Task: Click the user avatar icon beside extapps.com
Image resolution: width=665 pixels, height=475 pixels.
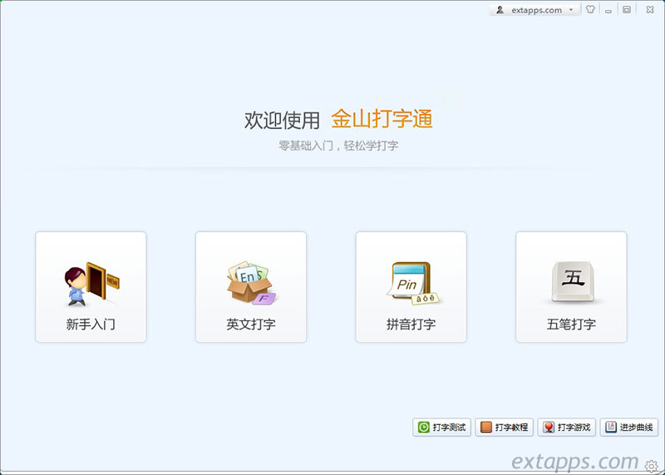Action: click(x=500, y=10)
